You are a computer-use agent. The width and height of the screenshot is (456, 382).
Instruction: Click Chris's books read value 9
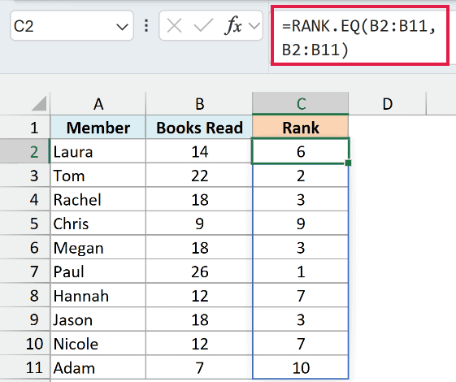pyautogui.click(x=199, y=224)
